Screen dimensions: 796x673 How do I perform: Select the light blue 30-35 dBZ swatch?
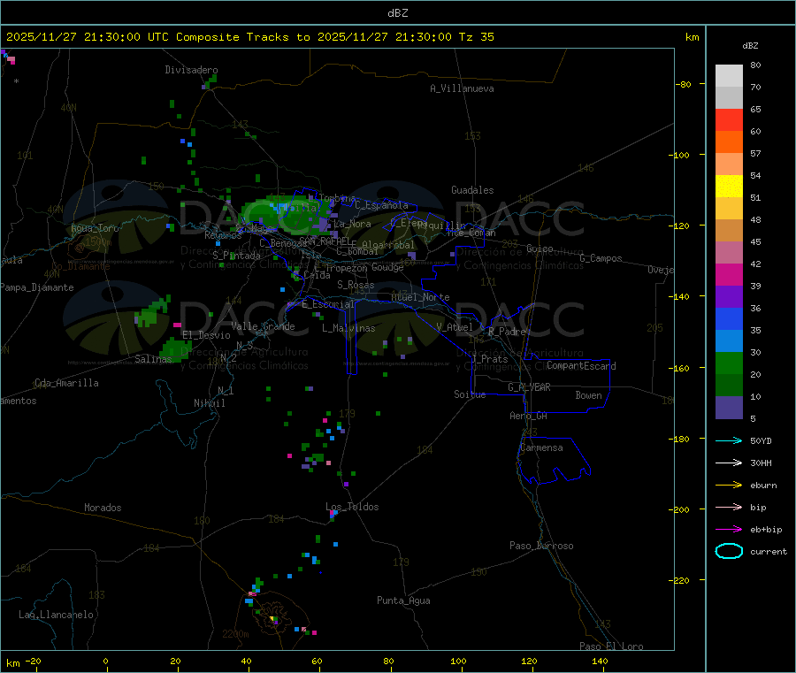(729, 341)
